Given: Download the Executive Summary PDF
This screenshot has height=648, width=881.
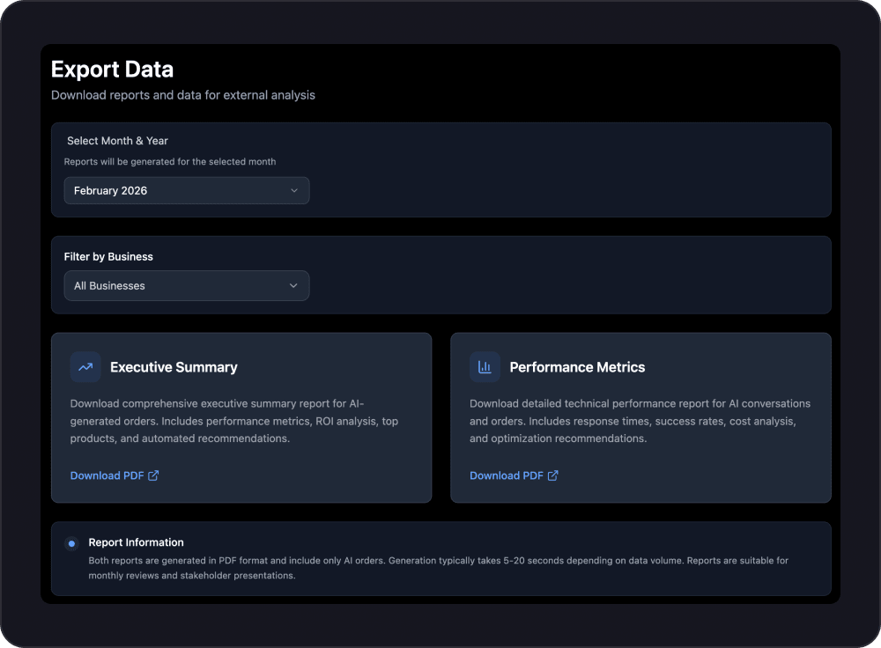Looking at the screenshot, I should tap(107, 475).
